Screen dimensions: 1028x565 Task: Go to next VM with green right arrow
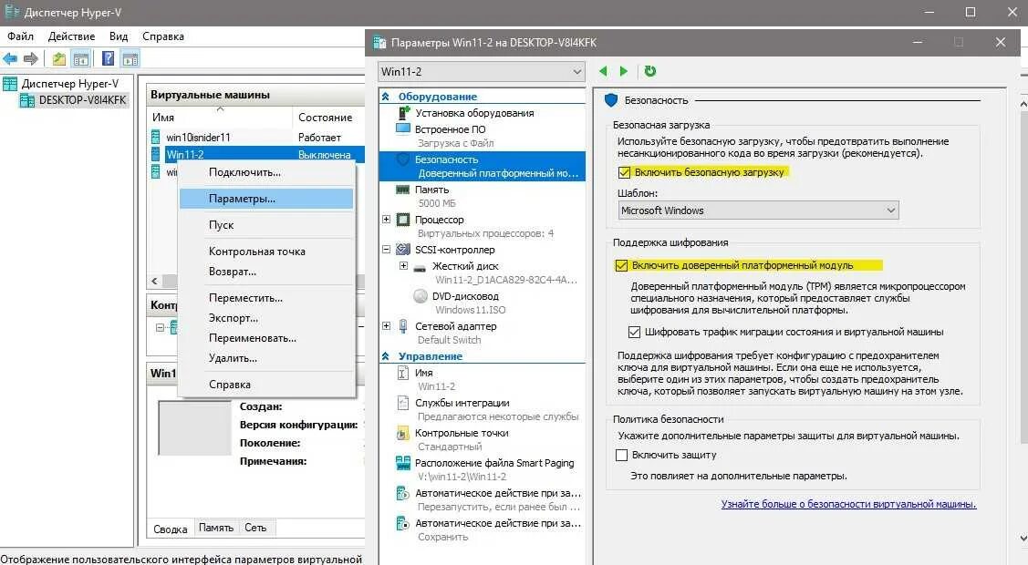624,71
